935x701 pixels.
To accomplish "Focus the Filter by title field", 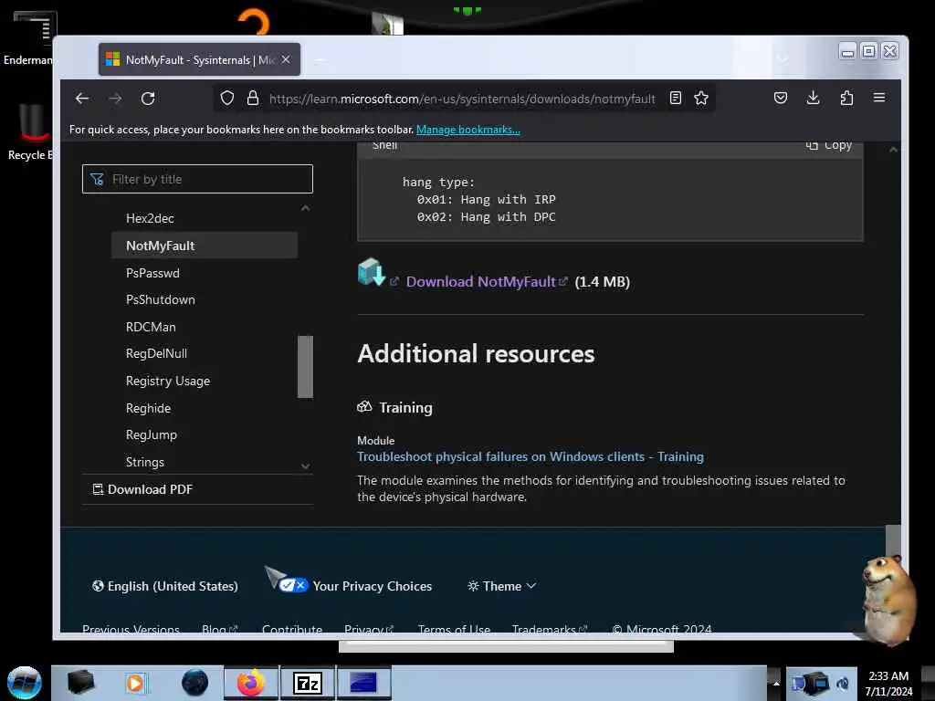I will (x=197, y=179).
